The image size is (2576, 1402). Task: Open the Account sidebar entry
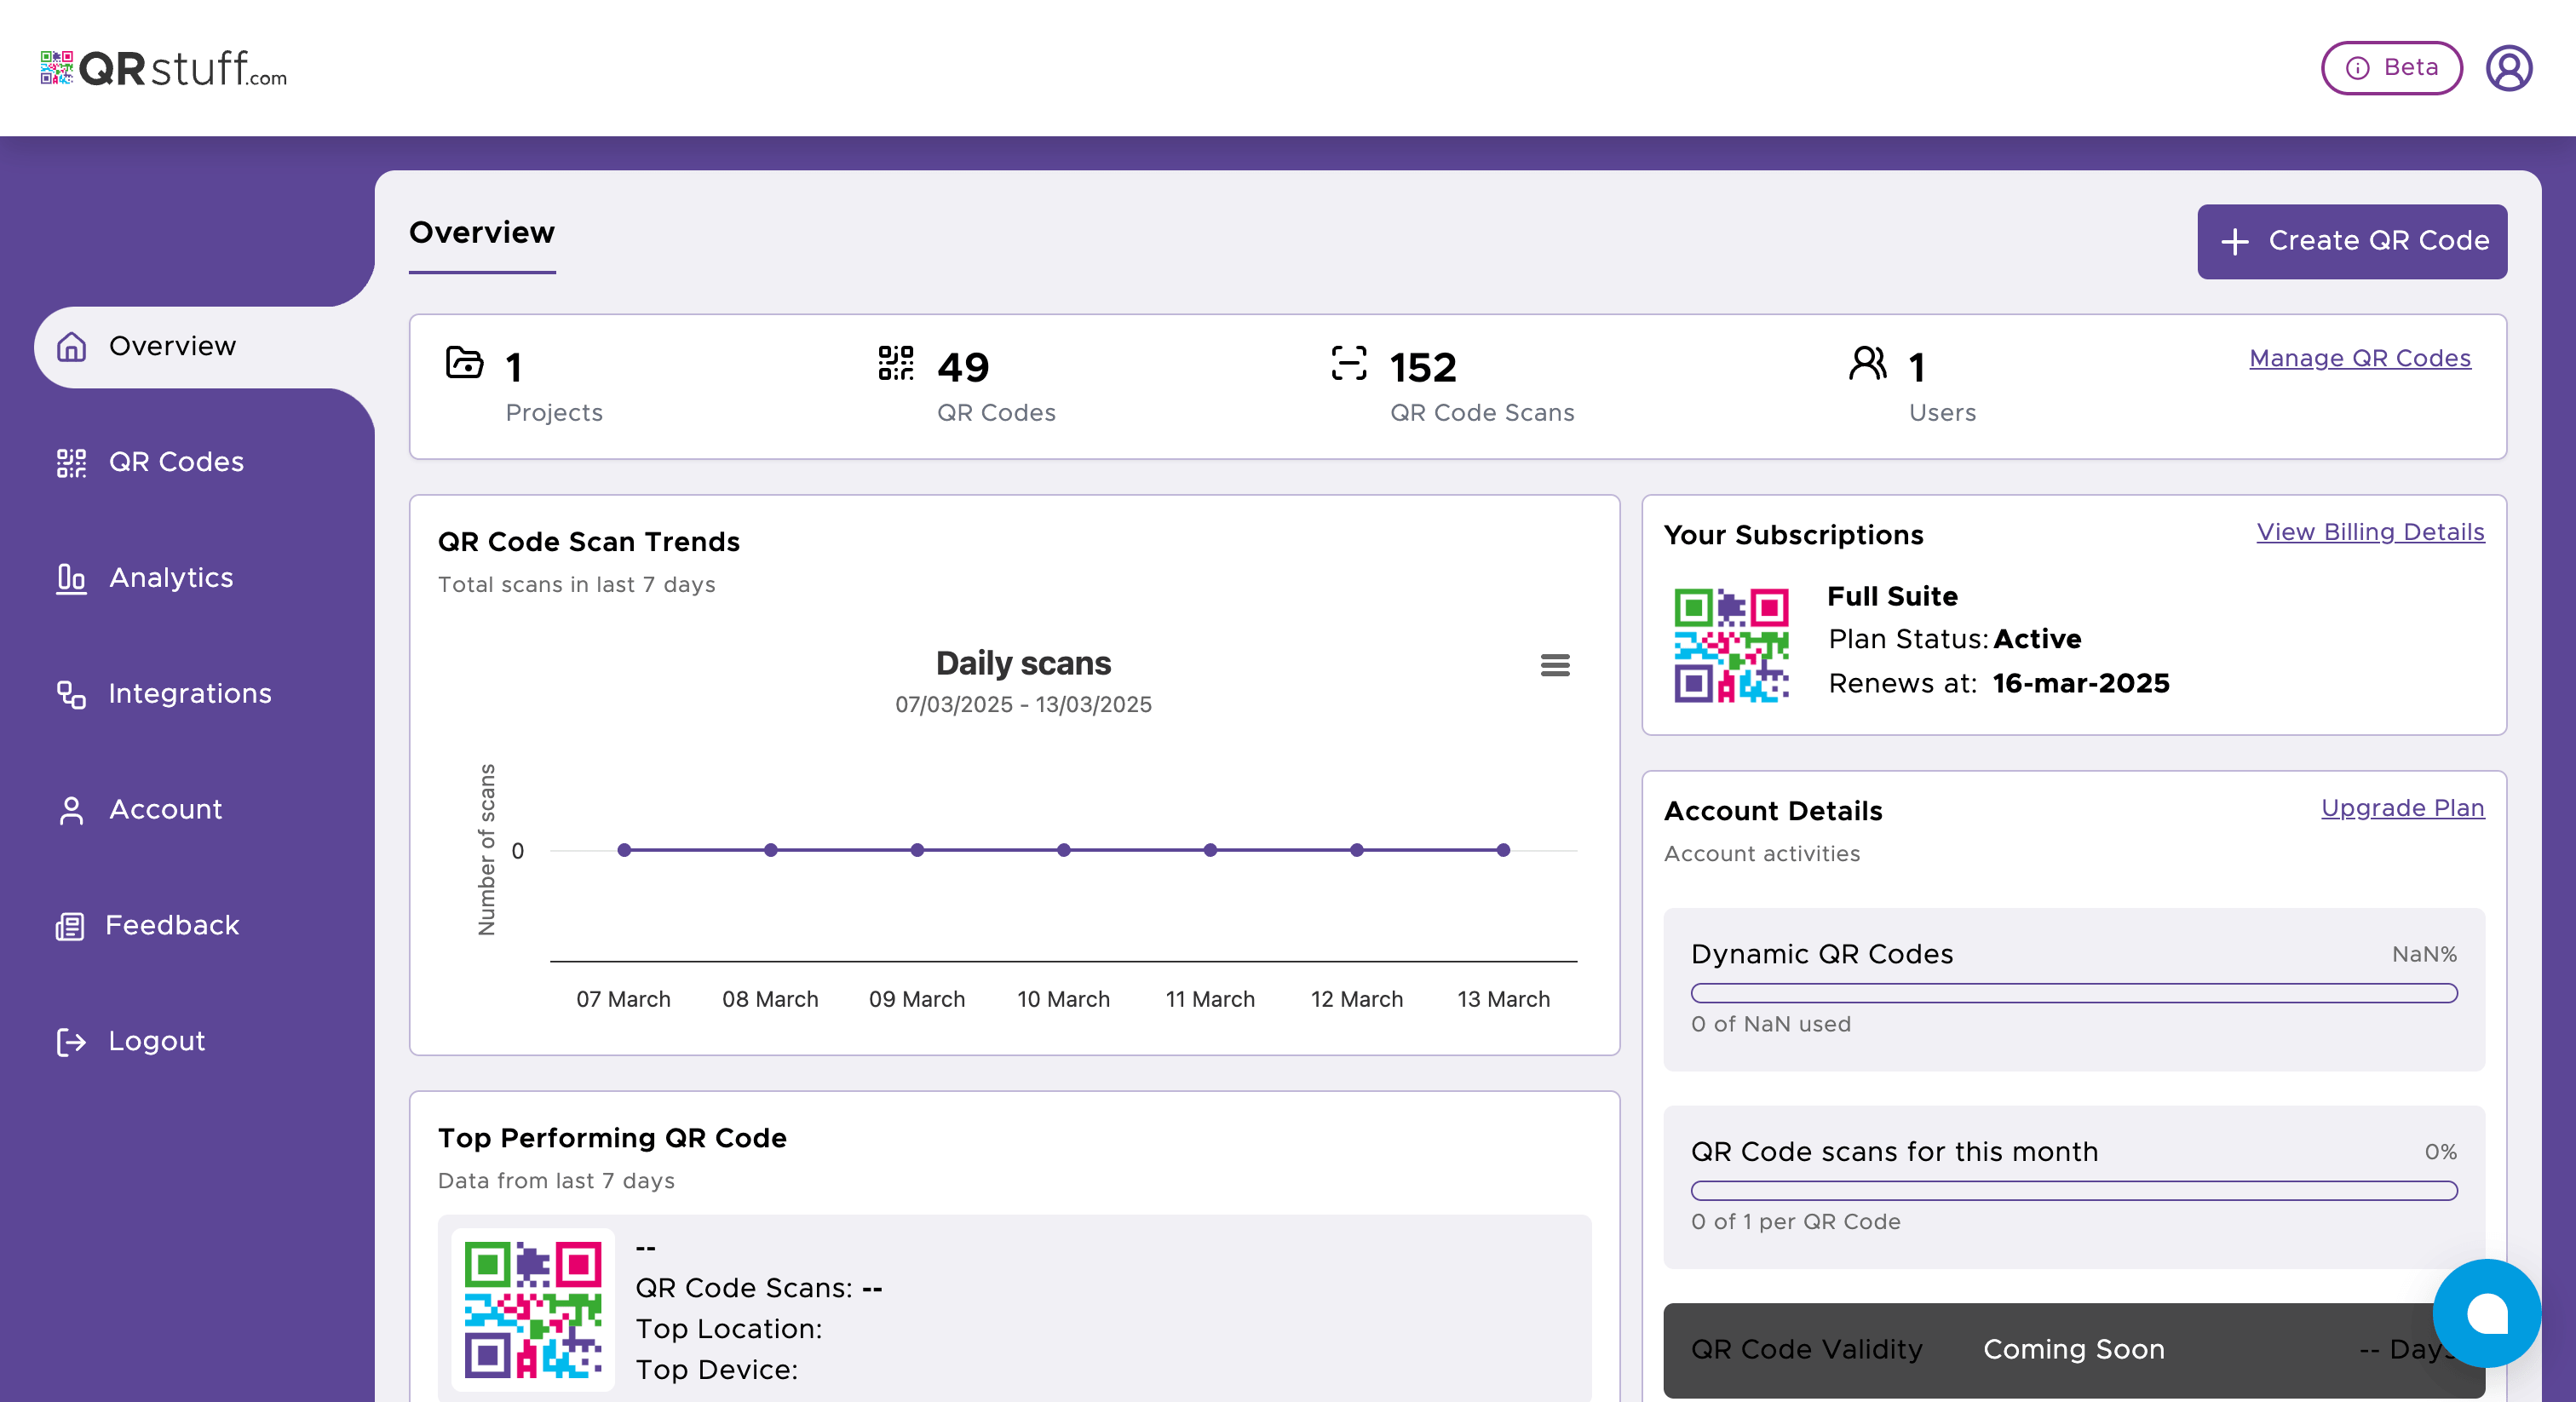pos(165,810)
